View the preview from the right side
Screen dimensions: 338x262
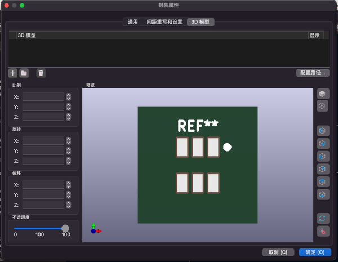click(x=323, y=144)
